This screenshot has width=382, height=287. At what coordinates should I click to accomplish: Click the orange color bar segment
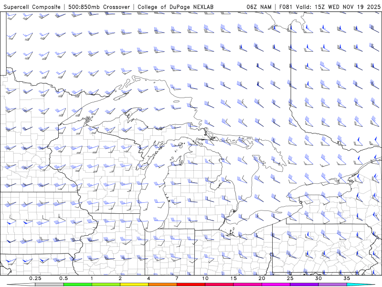(162, 285)
